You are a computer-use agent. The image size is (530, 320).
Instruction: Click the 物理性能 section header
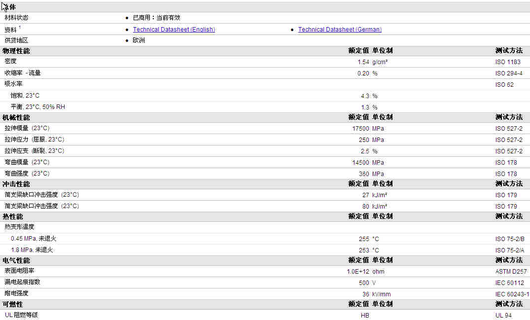tap(16, 51)
